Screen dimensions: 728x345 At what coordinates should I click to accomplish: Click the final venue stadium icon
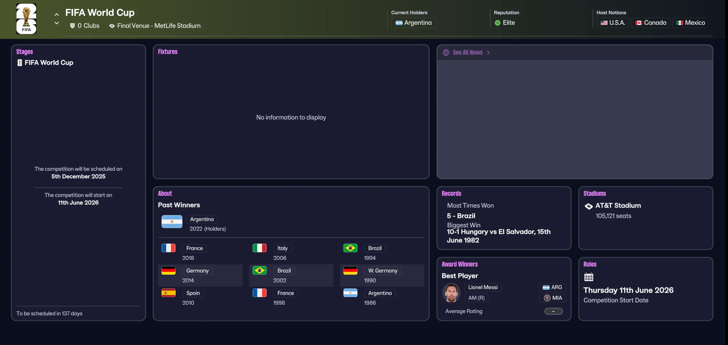click(x=112, y=26)
